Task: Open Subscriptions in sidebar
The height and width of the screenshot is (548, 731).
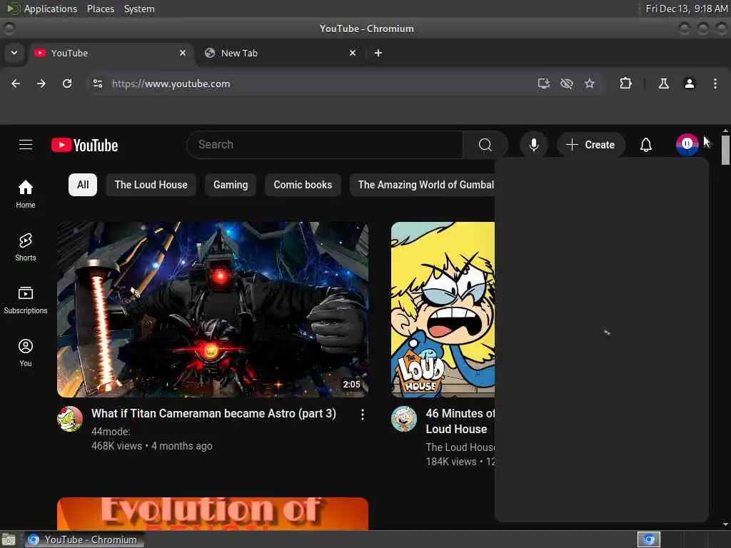Action: [x=26, y=300]
